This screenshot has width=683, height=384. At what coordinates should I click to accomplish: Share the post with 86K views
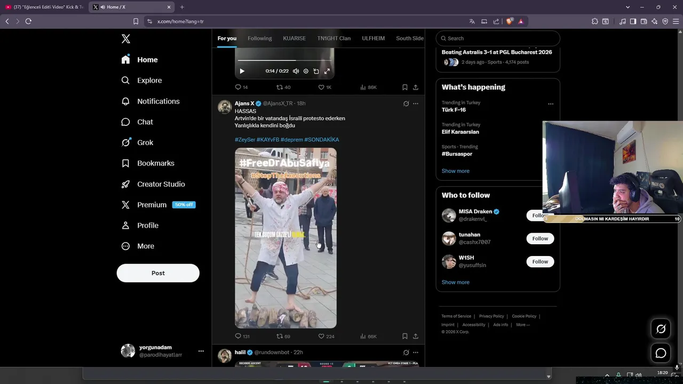416,87
